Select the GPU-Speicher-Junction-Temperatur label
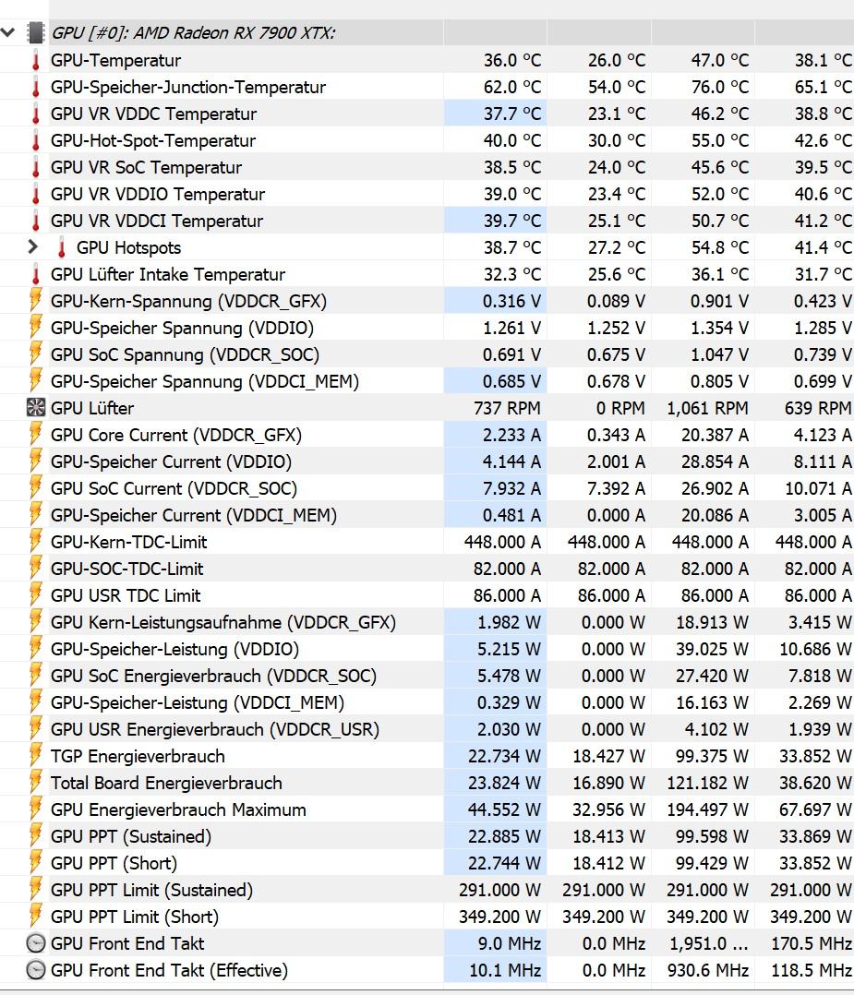The height and width of the screenshot is (995, 854). pos(188,87)
